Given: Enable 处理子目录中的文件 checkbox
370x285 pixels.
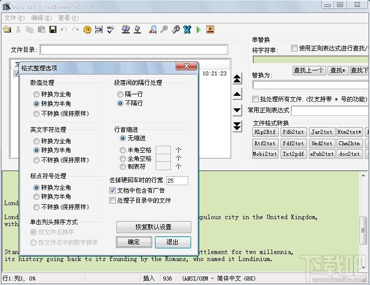Looking at the screenshot, I should [x=113, y=201].
